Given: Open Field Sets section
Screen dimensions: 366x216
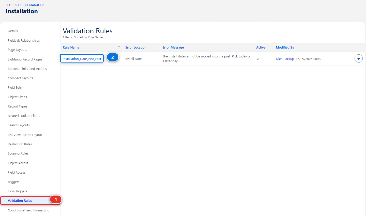Looking at the screenshot, I should tap(15, 87).
